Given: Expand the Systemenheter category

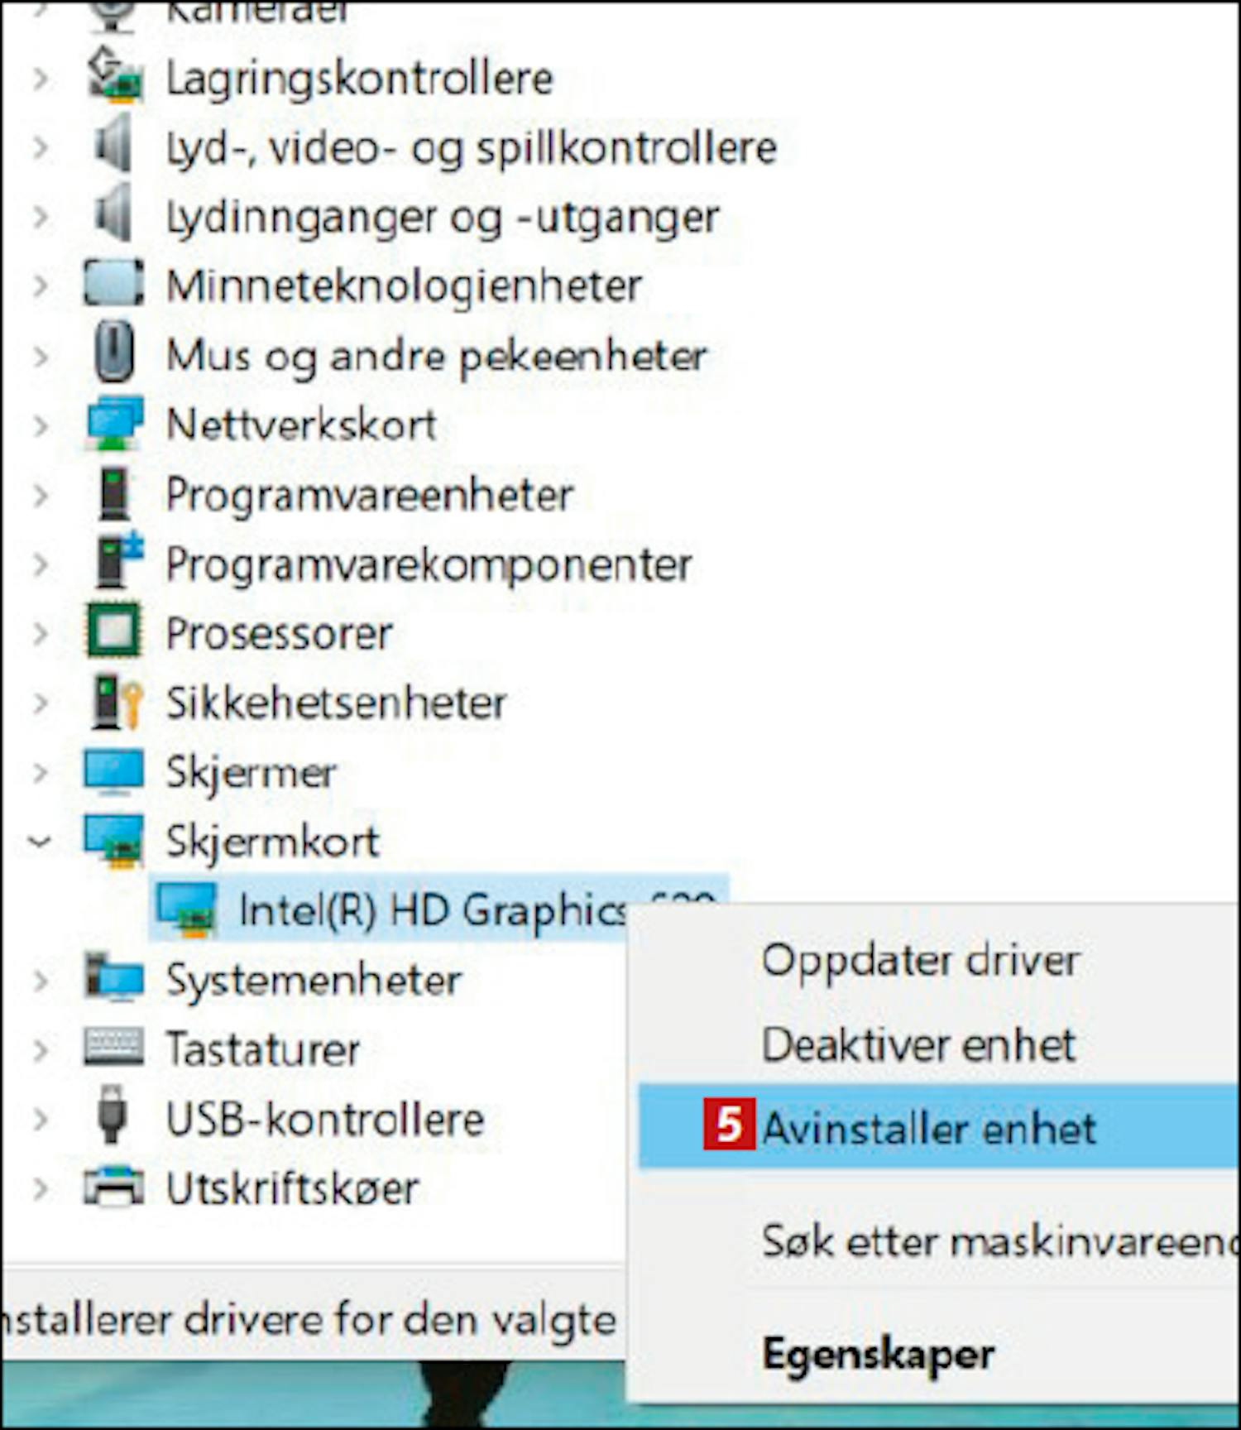Looking at the screenshot, I should (40, 980).
